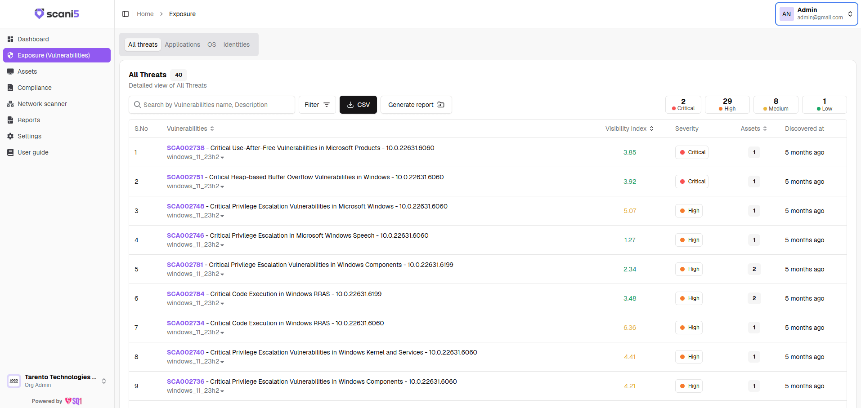The width and height of the screenshot is (861, 408).
Task: Open the Settings gear icon
Action: pos(10,136)
